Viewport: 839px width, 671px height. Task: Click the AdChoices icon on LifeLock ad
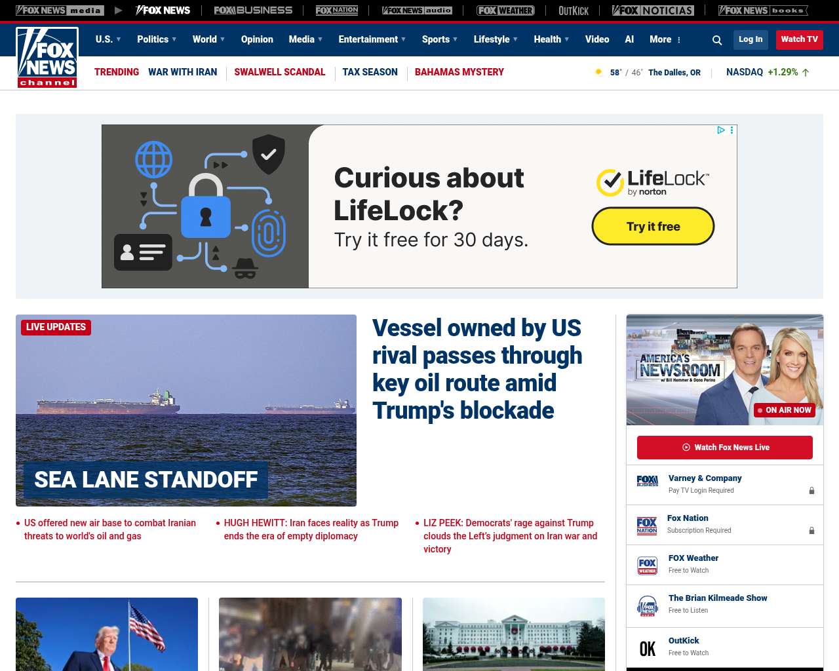click(721, 130)
